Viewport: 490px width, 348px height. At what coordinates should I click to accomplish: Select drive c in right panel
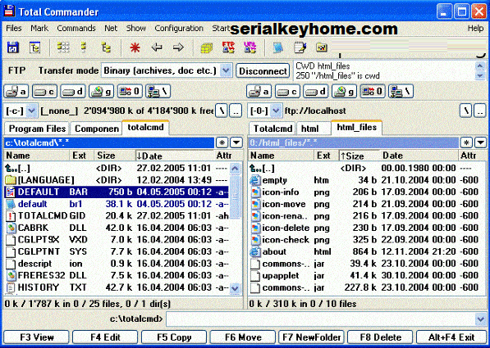[x=287, y=92]
